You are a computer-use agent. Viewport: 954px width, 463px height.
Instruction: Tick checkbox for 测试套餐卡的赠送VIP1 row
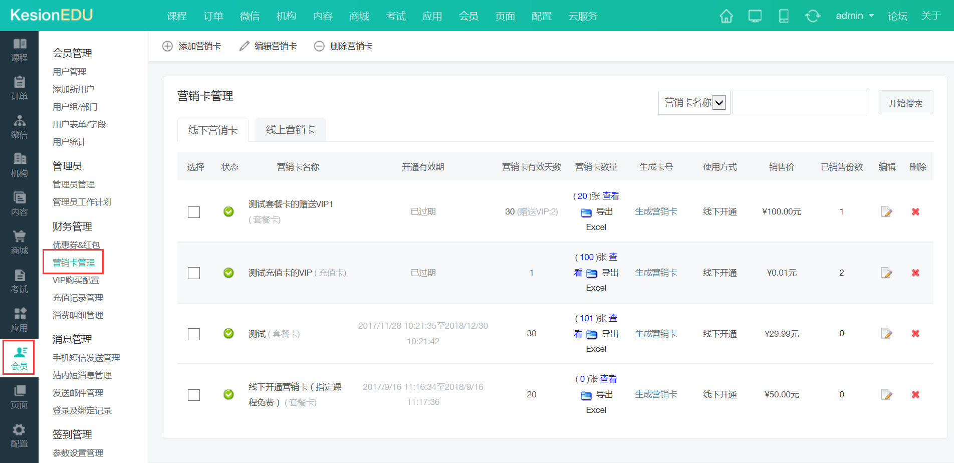point(194,212)
